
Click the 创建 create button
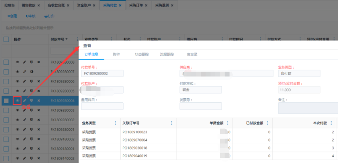tap(12, 16)
